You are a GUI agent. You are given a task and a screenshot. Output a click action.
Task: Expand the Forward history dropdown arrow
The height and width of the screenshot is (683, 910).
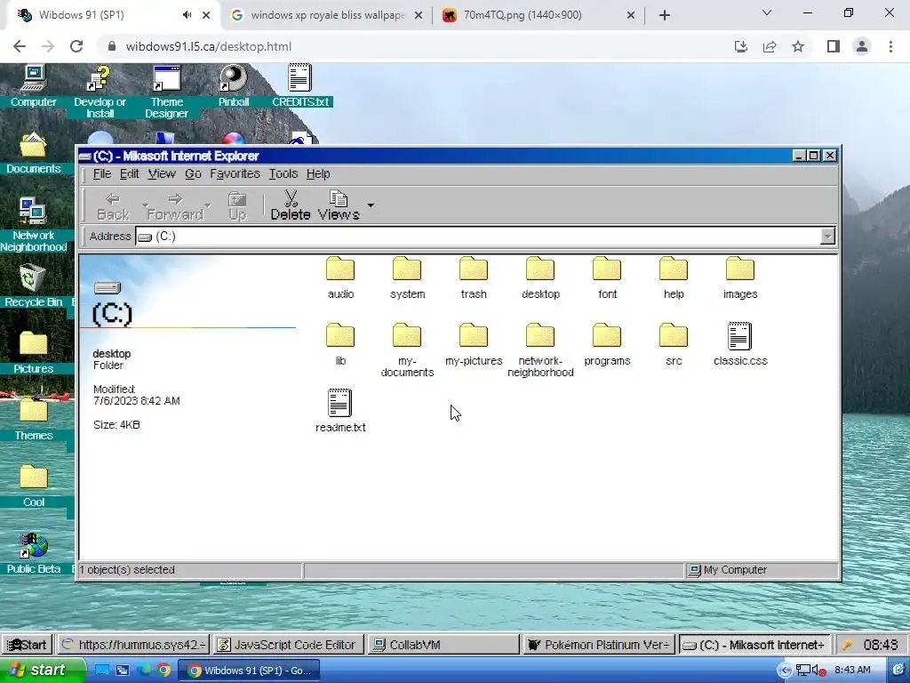pyautogui.click(x=208, y=205)
